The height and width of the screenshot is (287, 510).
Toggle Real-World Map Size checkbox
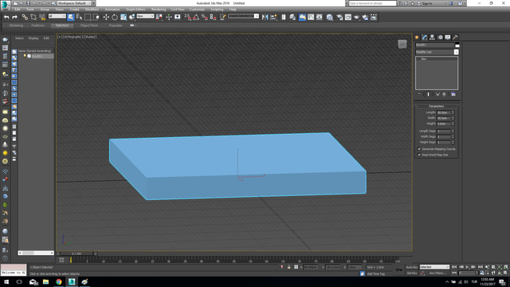pos(419,155)
